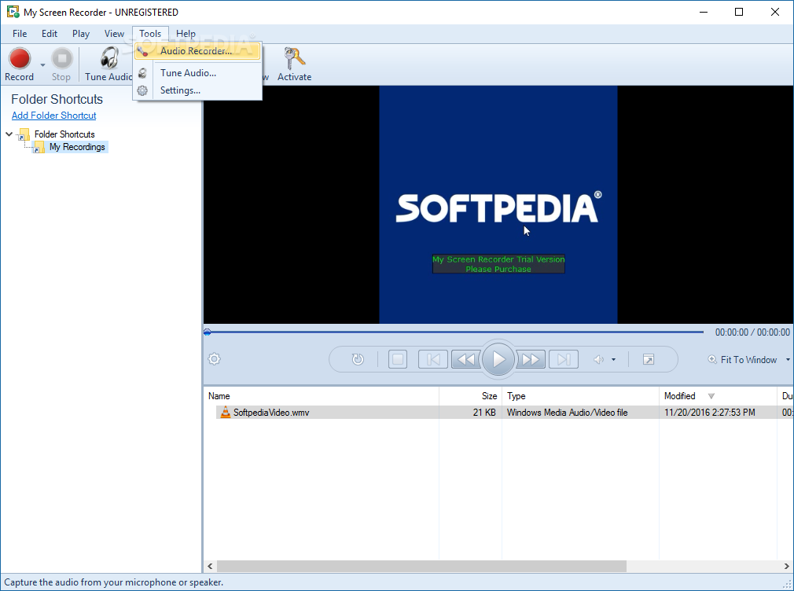794x591 pixels.
Task: Click the player Stop square button
Action: pos(398,360)
